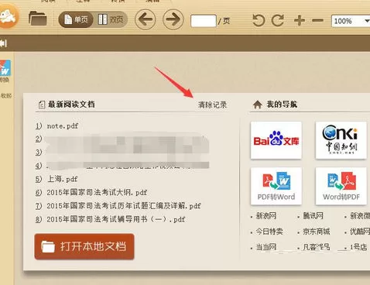Open the 优酷网 link
The image size is (370, 285).
pos(360,232)
